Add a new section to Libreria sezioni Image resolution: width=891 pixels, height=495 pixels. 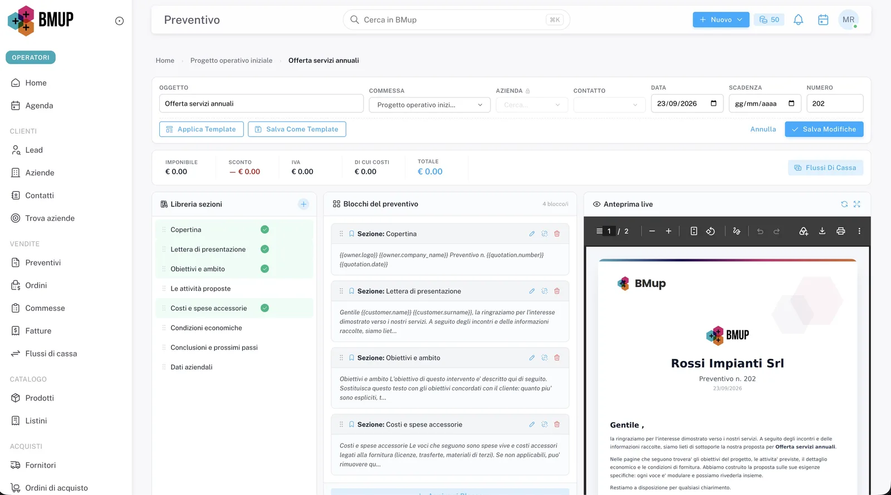pyautogui.click(x=303, y=204)
